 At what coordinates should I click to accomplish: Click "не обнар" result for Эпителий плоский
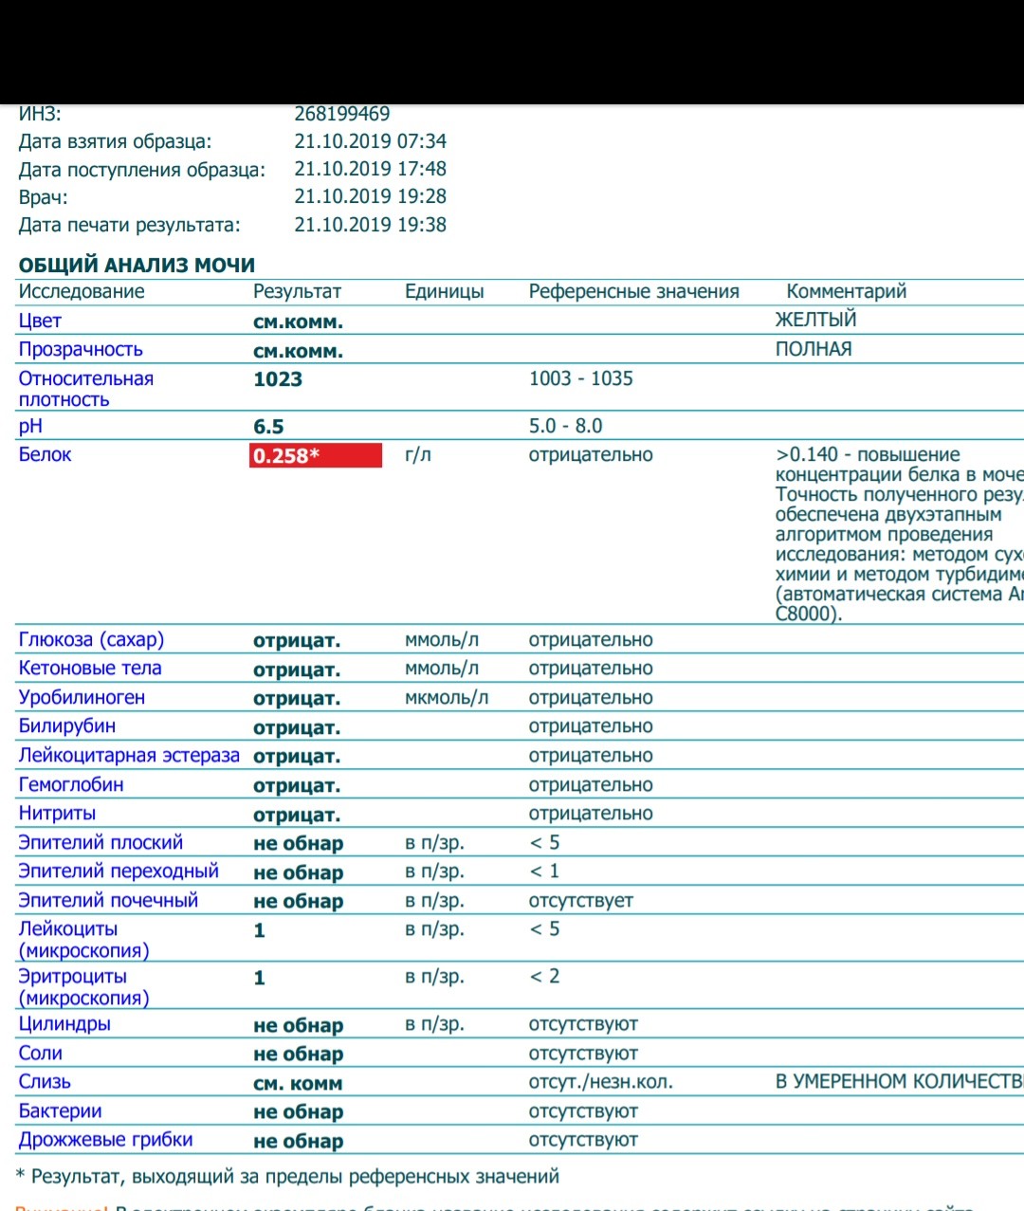coord(298,843)
